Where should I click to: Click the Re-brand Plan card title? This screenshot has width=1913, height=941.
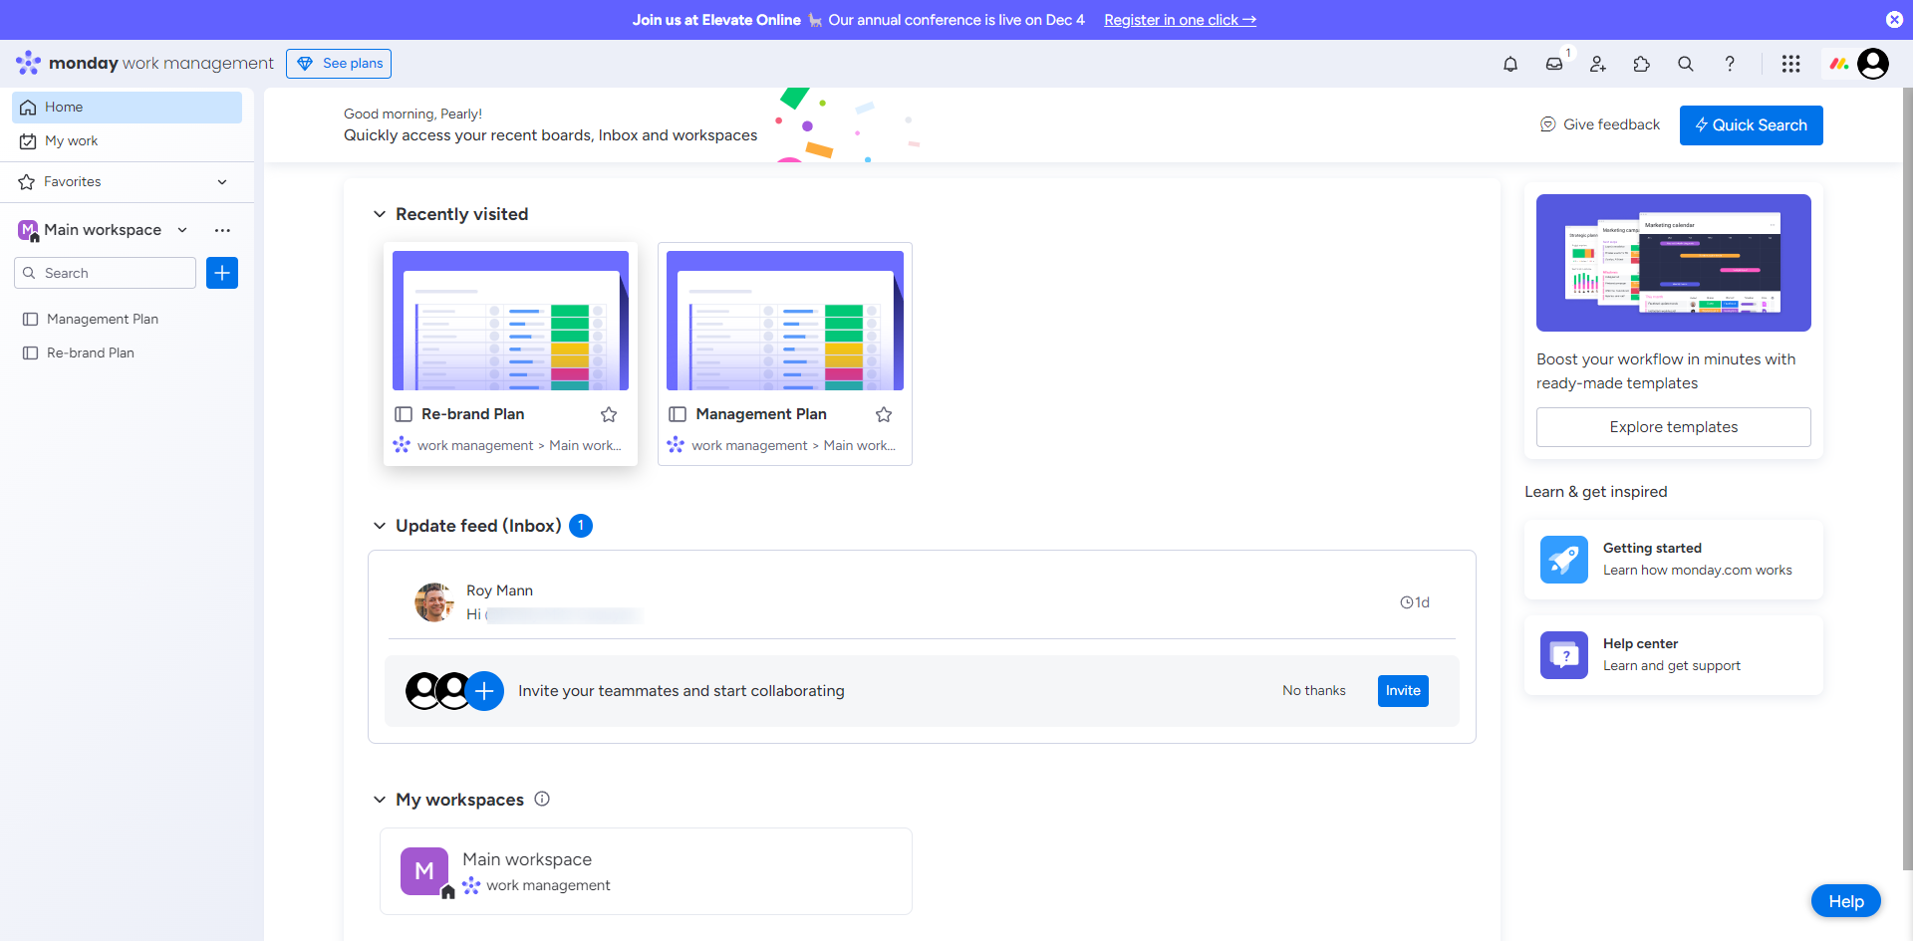click(x=472, y=414)
